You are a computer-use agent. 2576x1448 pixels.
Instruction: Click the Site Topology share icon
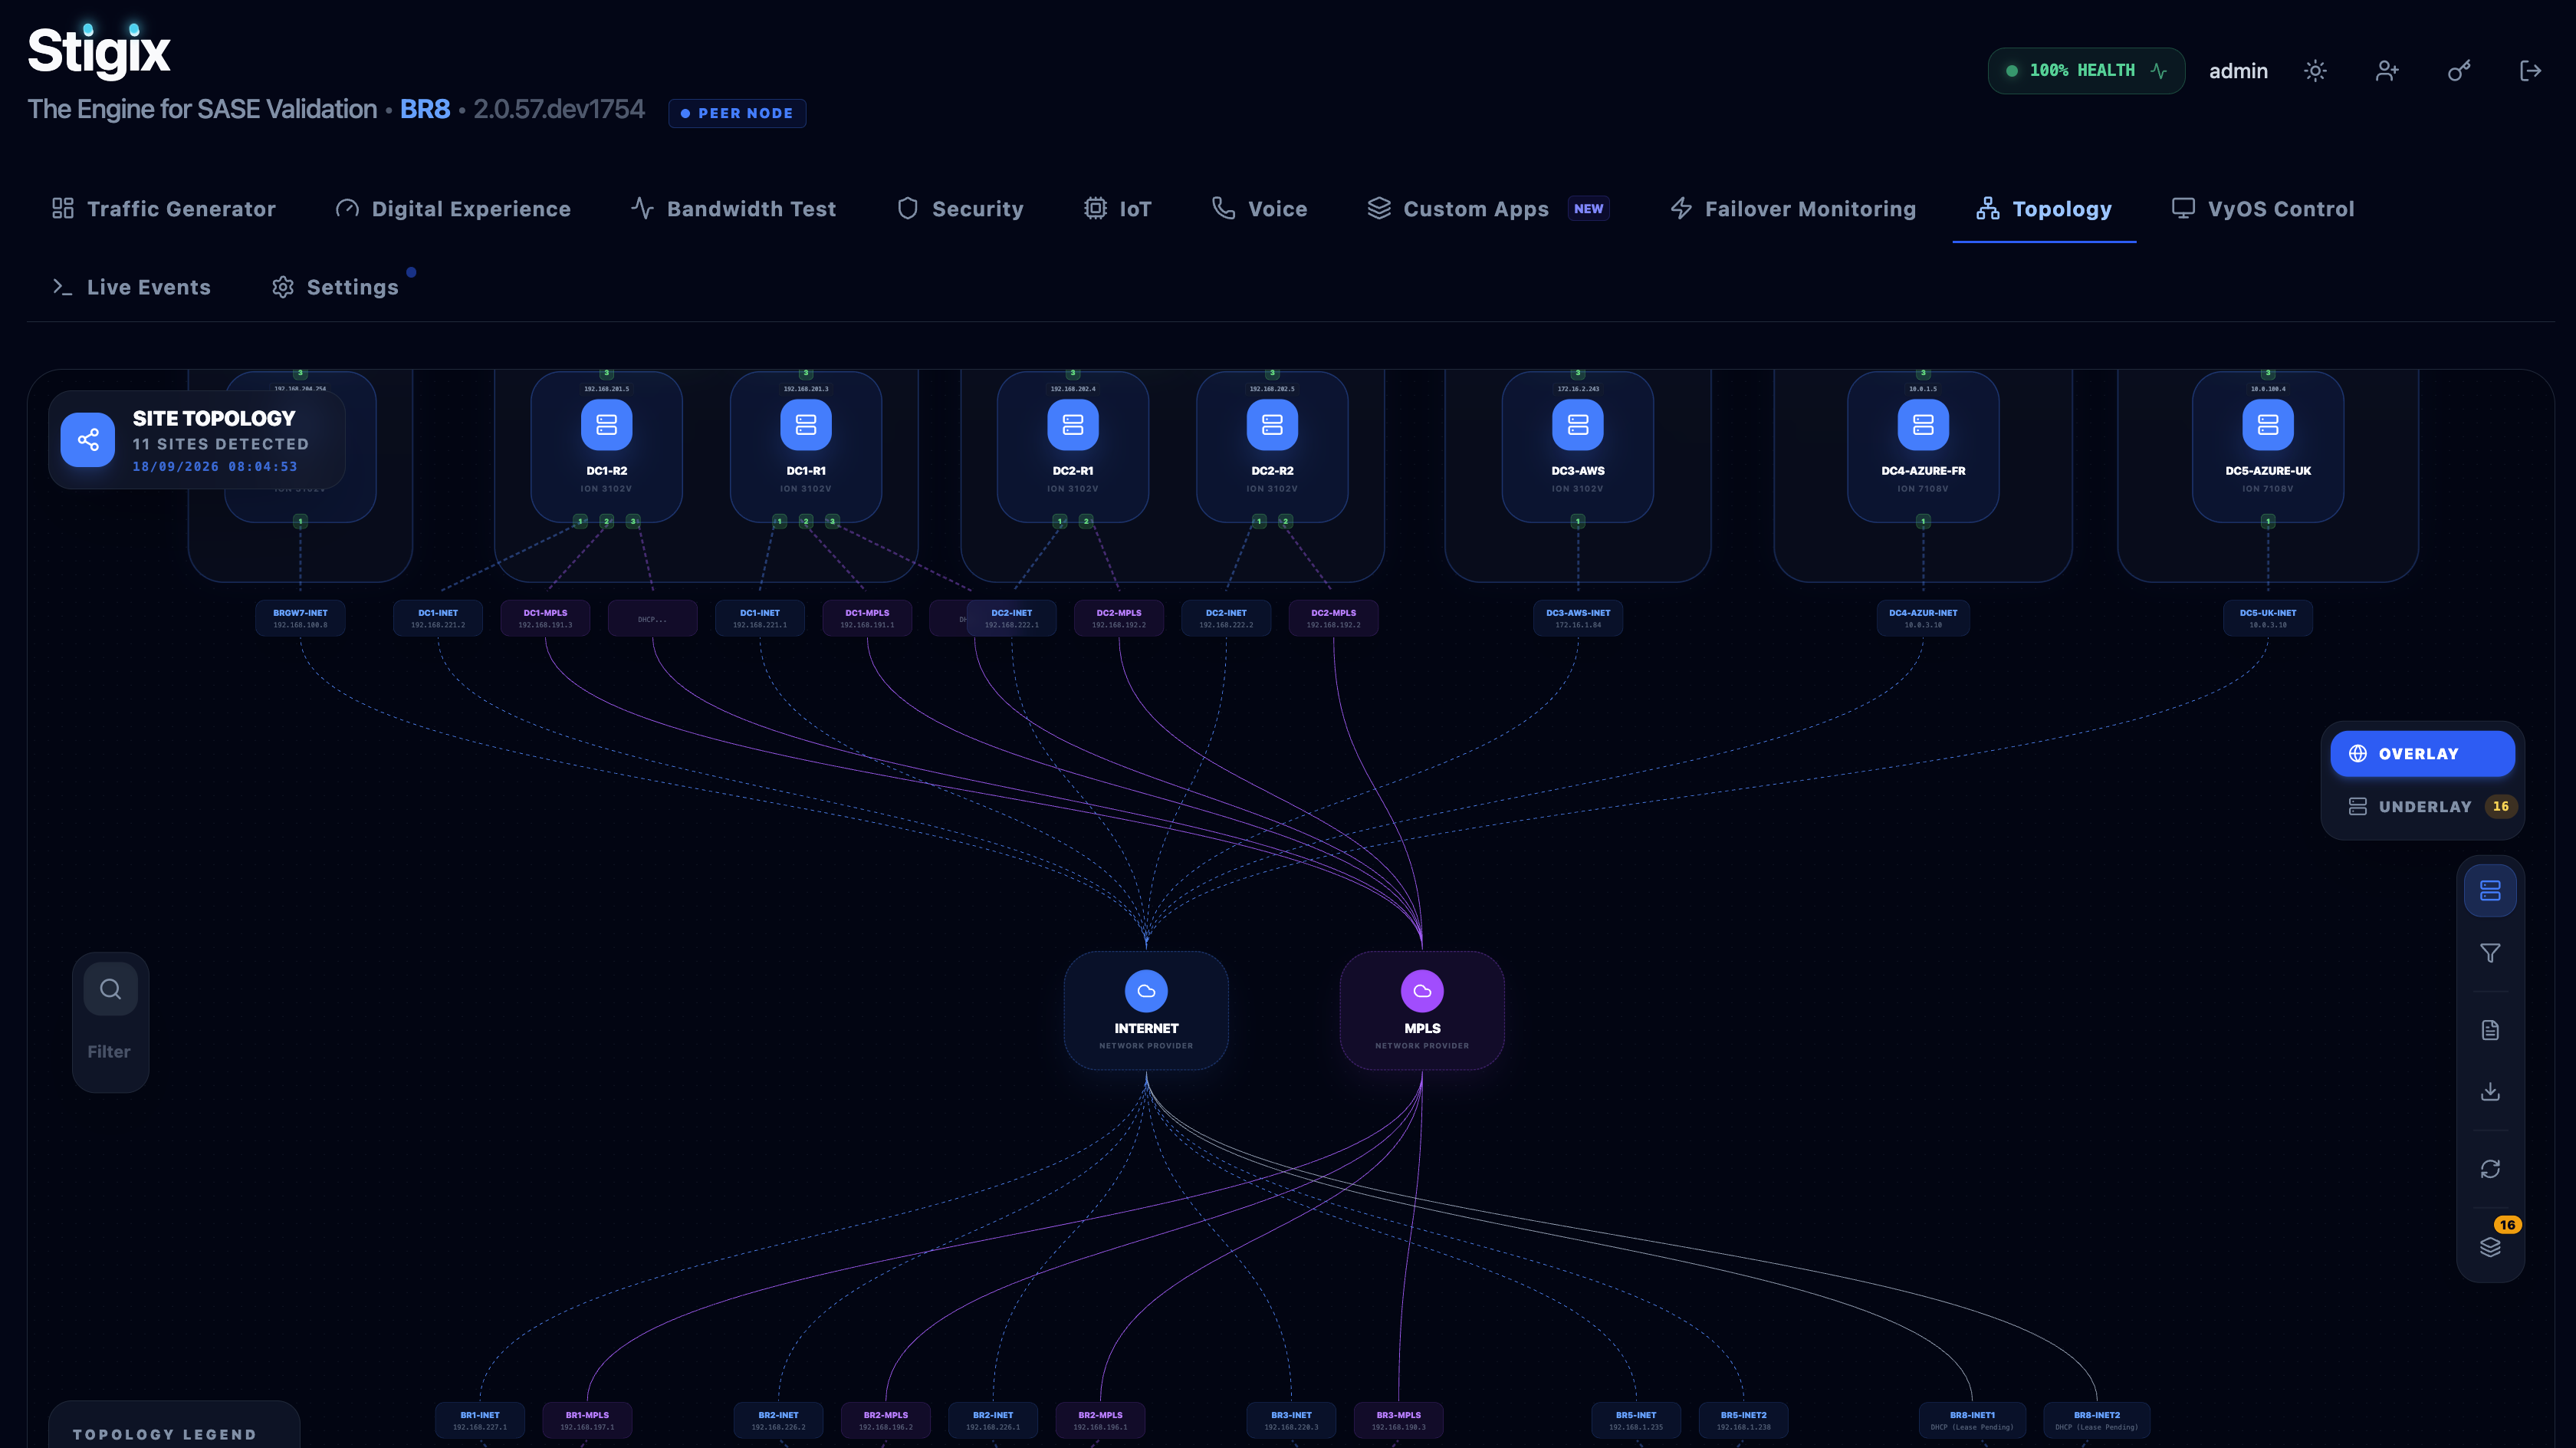point(88,439)
